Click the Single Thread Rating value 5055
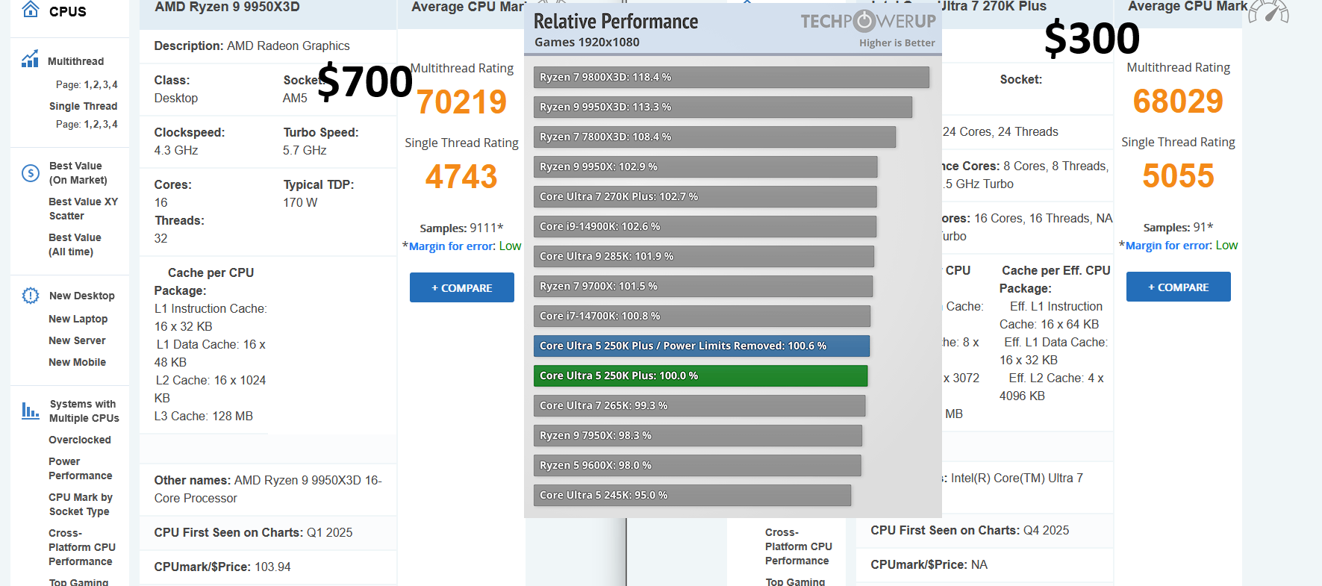 (x=1179, y=176)
